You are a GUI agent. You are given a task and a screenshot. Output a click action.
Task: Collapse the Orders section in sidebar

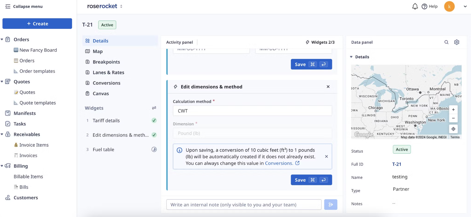click(2, 40)
